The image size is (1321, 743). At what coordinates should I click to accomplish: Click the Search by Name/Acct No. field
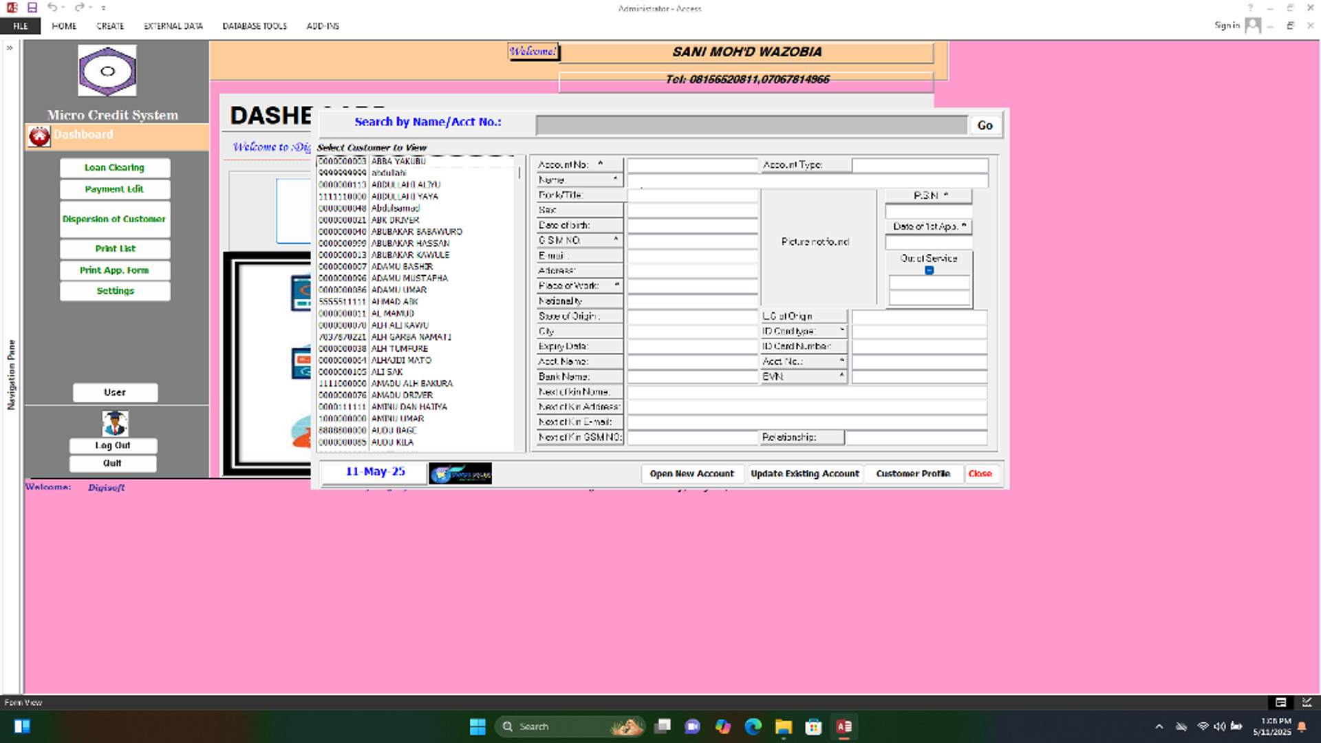(x=751, y=125)
